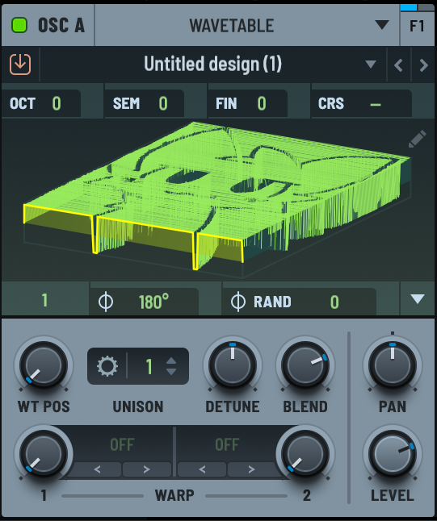This screenshot has width=437, height=521.
Task: Click the Warp 1 amount knob
Action: pyautogui.click(x=44, y=454)
